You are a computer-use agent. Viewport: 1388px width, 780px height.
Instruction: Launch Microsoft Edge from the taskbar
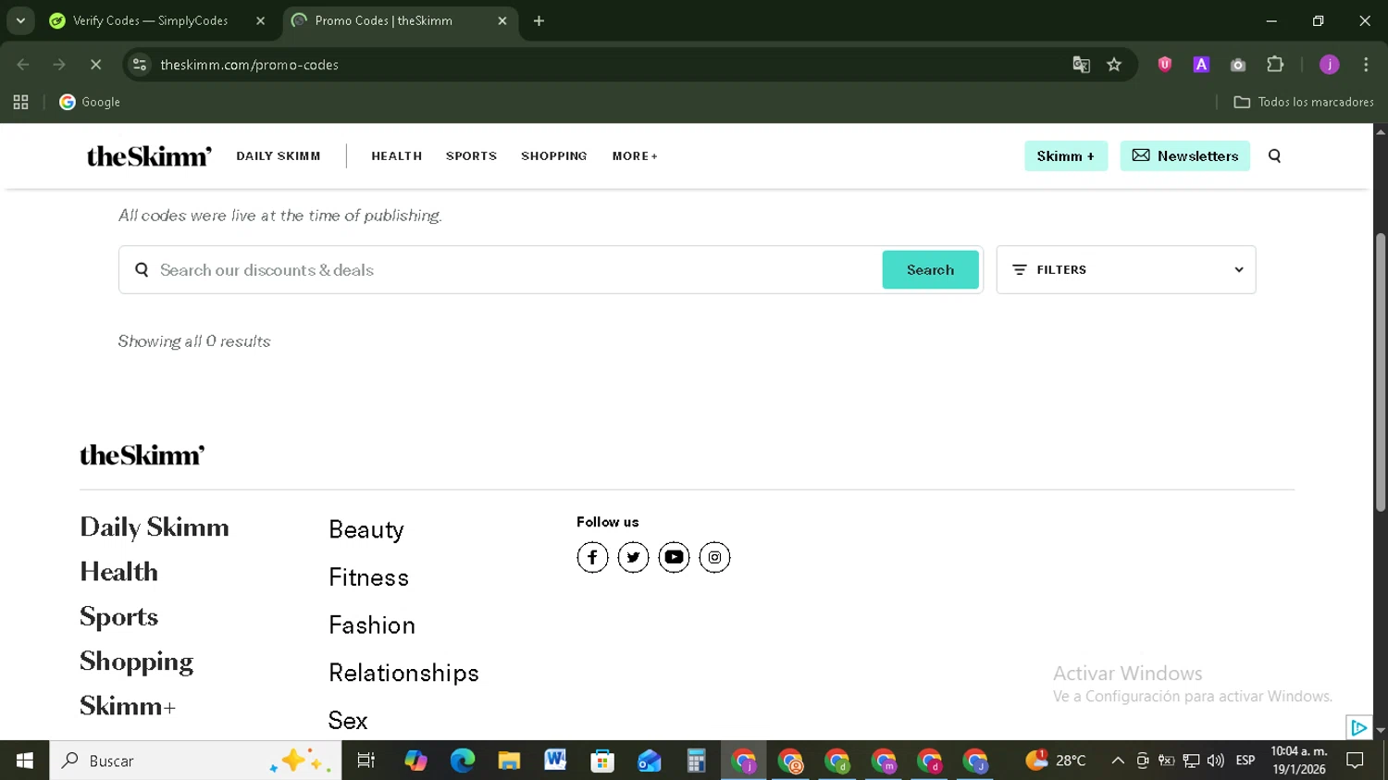[x=462, y=761]
